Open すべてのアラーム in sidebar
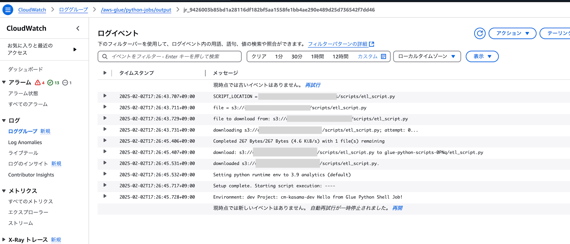 coord(28,104)
